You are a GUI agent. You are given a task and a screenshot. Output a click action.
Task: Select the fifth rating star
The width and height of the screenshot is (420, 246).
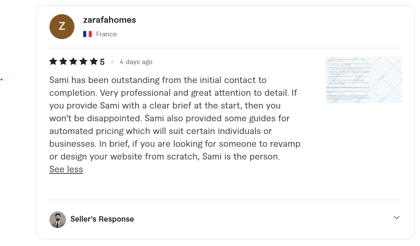[94, 61]
